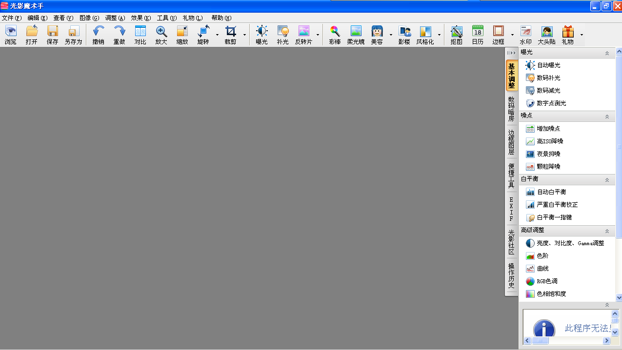622x350 pixels.
Task: Open the 查看 menu
Action: 63,18
